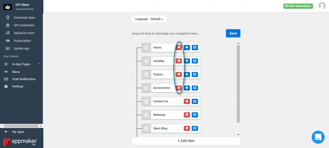Open the Menu sidebar section
The width and height of the screenshot is (329, 148).
point(16,72)
